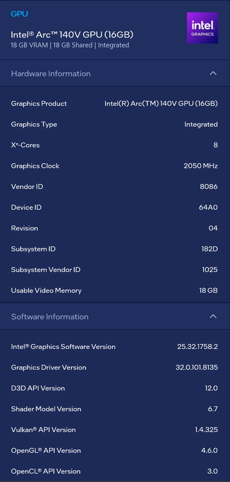Select the Revision value 04
Viewport: 230px width, 482px height.
pos(213,228)
